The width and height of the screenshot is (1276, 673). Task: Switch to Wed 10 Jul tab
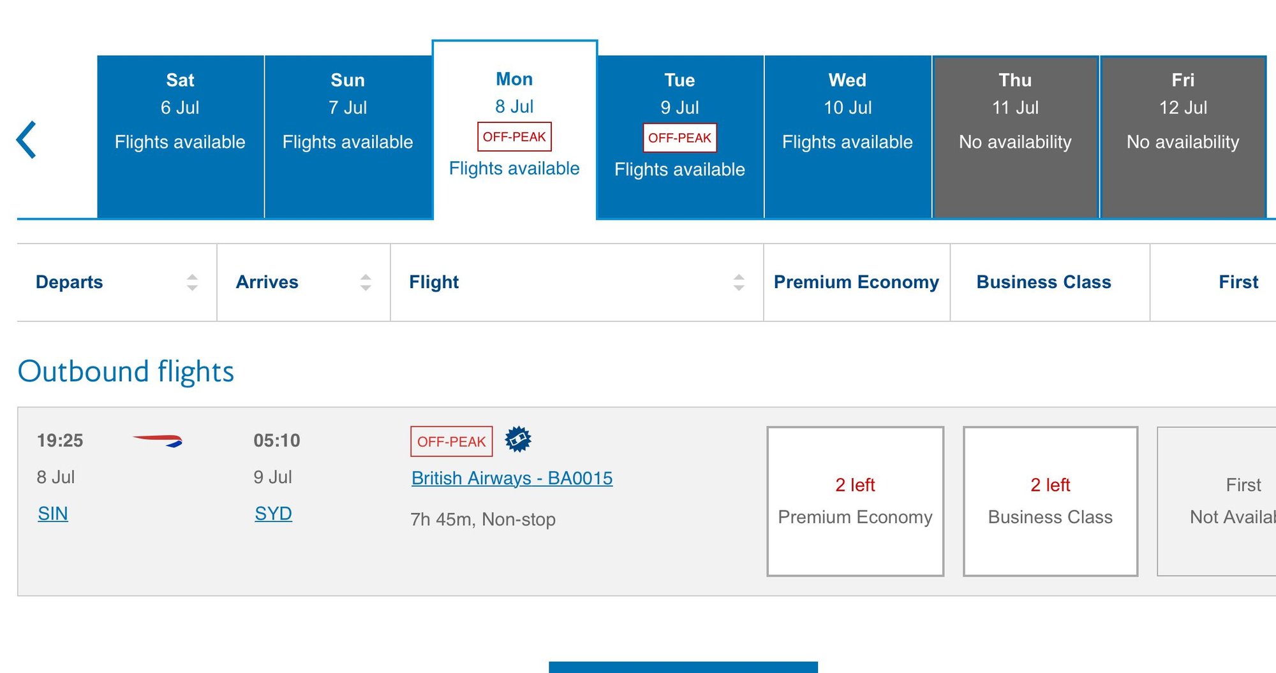[847, 136]
